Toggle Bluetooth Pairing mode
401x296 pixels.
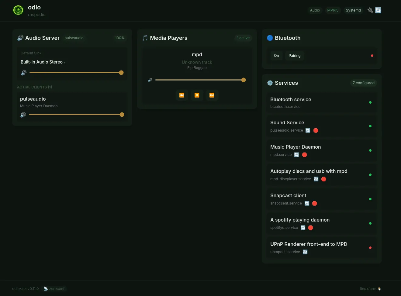pos(294,56)
